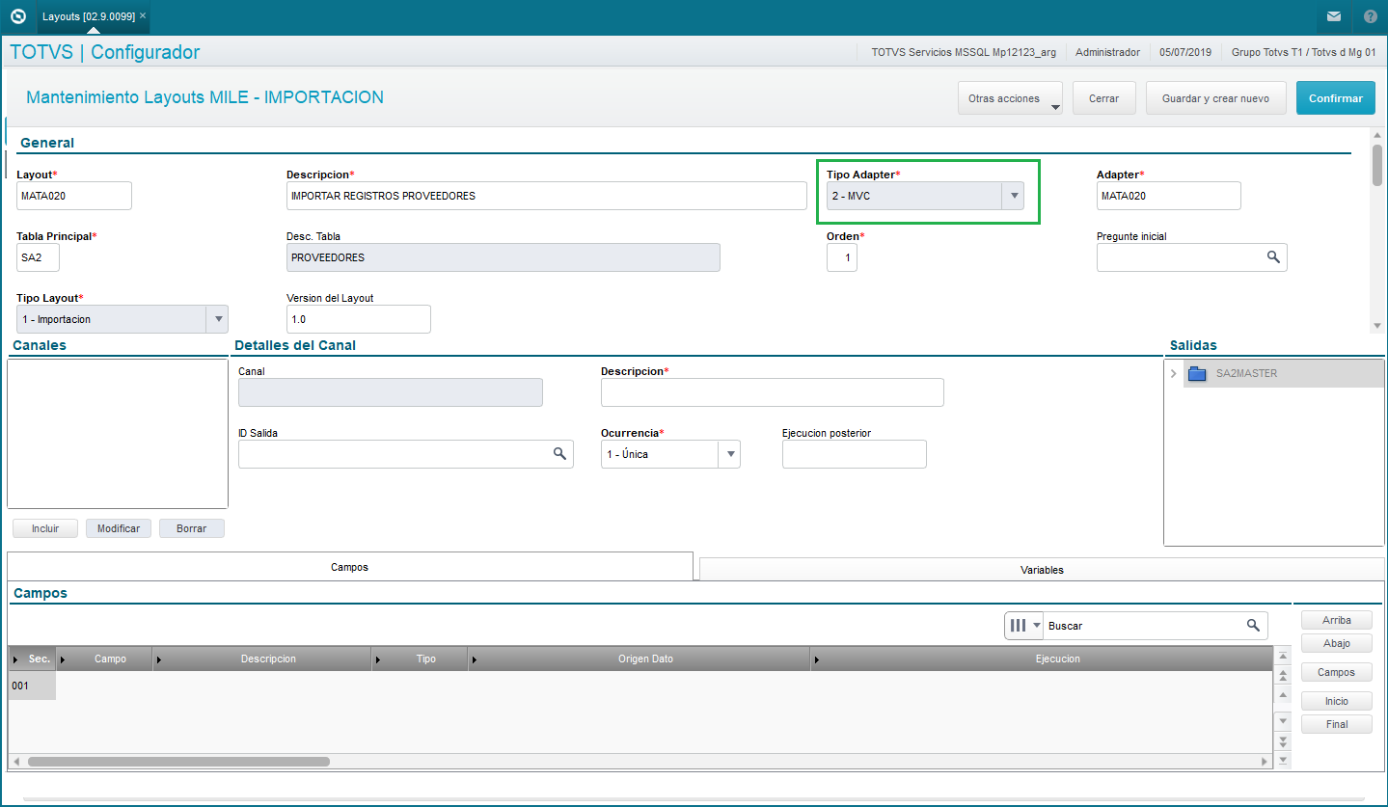
Task: Click the Buscar field magnifier icon
Action: (x=1253, y=626)
